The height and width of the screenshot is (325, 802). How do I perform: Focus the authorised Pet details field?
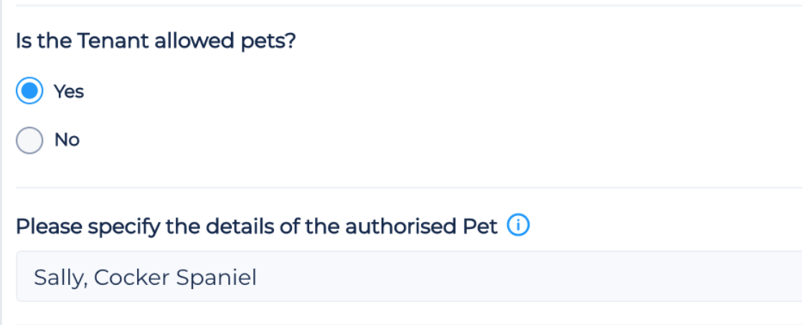(x=409, y=277)
